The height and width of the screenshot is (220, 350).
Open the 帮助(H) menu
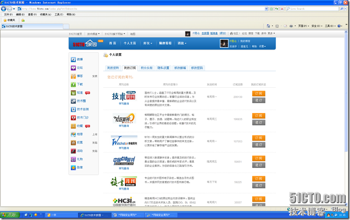(x=71, y=15)
